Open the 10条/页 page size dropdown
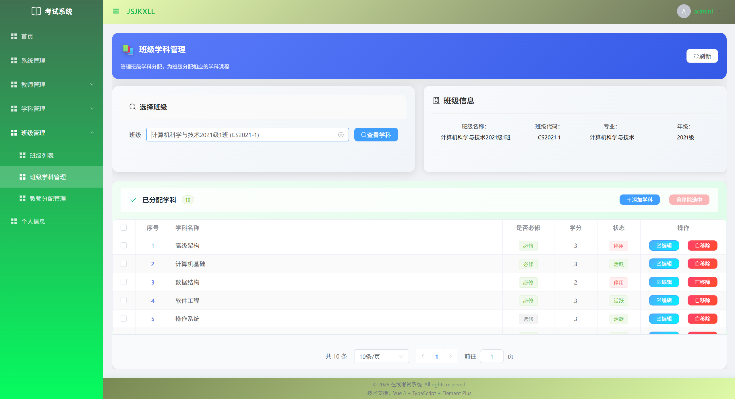Image resolution: width=735 pixels, height=399 pixels. click(x=381, y=356)
